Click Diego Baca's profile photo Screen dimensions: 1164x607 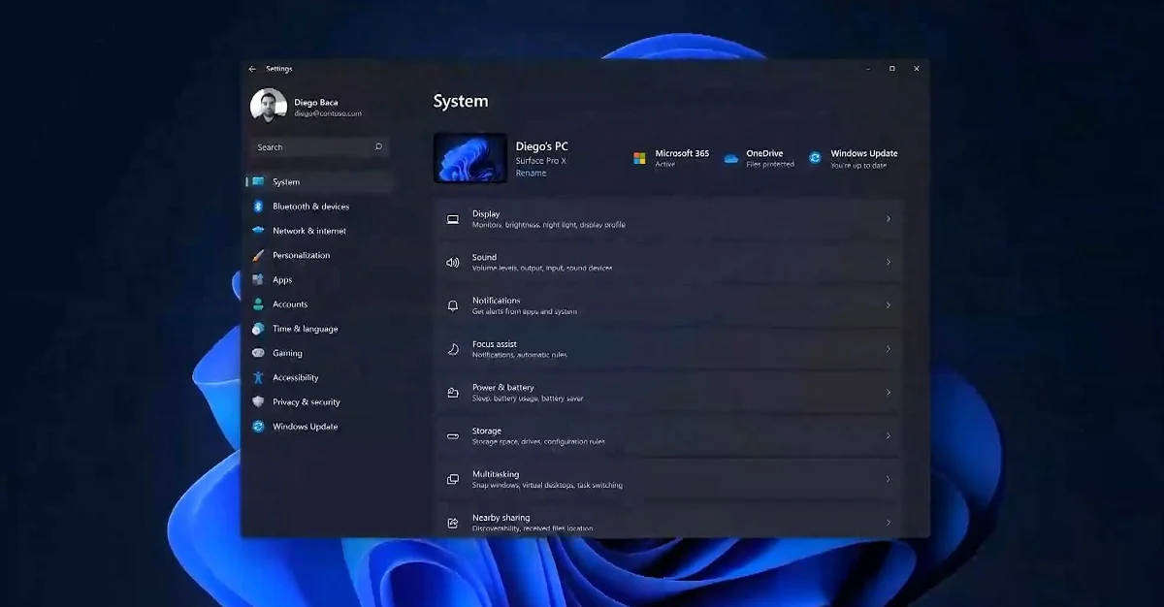269,107
